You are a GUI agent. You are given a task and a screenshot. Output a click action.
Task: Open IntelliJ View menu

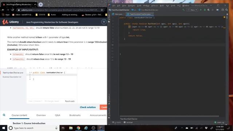point(124,6)
